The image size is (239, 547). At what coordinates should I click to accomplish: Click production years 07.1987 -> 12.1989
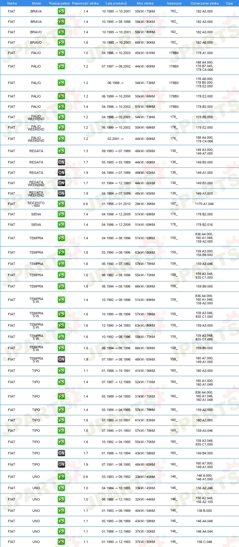[x=116, y=382]
